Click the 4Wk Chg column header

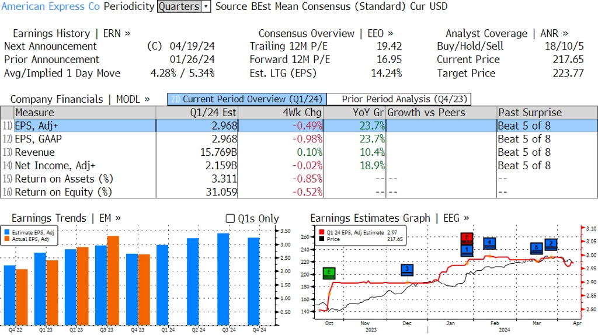[281, 113]
